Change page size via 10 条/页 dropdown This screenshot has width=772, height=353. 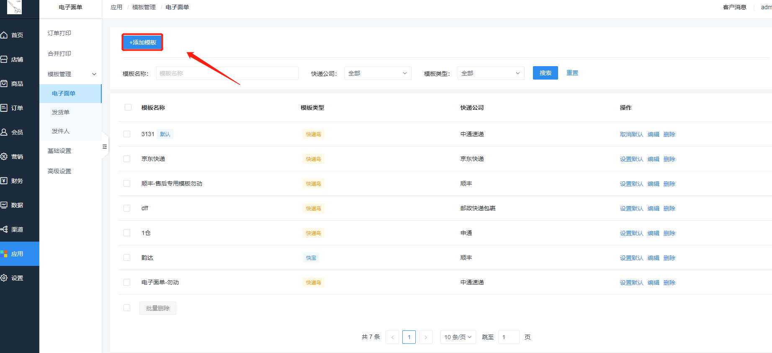pos(458,337)
